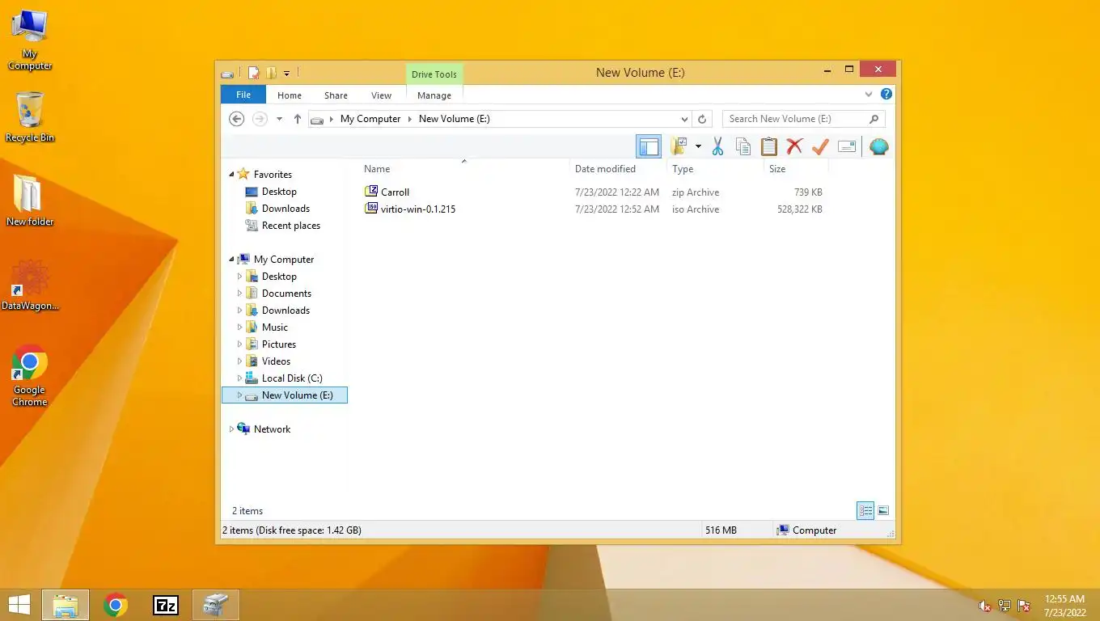Toggle the navigation pane layout button

[x=649, y=146]
